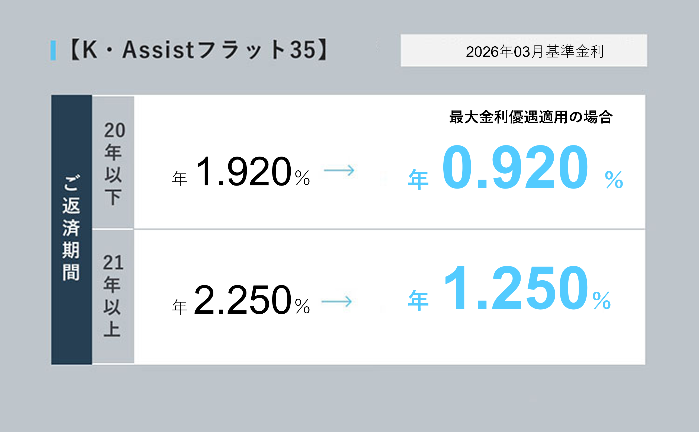
Task: Click the 1.920 base rate figure
Action: coord(243,172)
